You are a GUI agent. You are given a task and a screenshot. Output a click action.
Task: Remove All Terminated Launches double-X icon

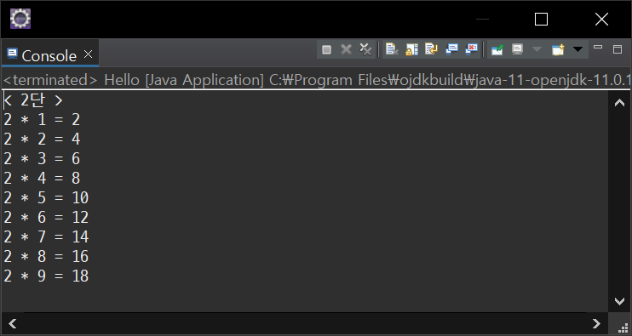tap(365, 49)
